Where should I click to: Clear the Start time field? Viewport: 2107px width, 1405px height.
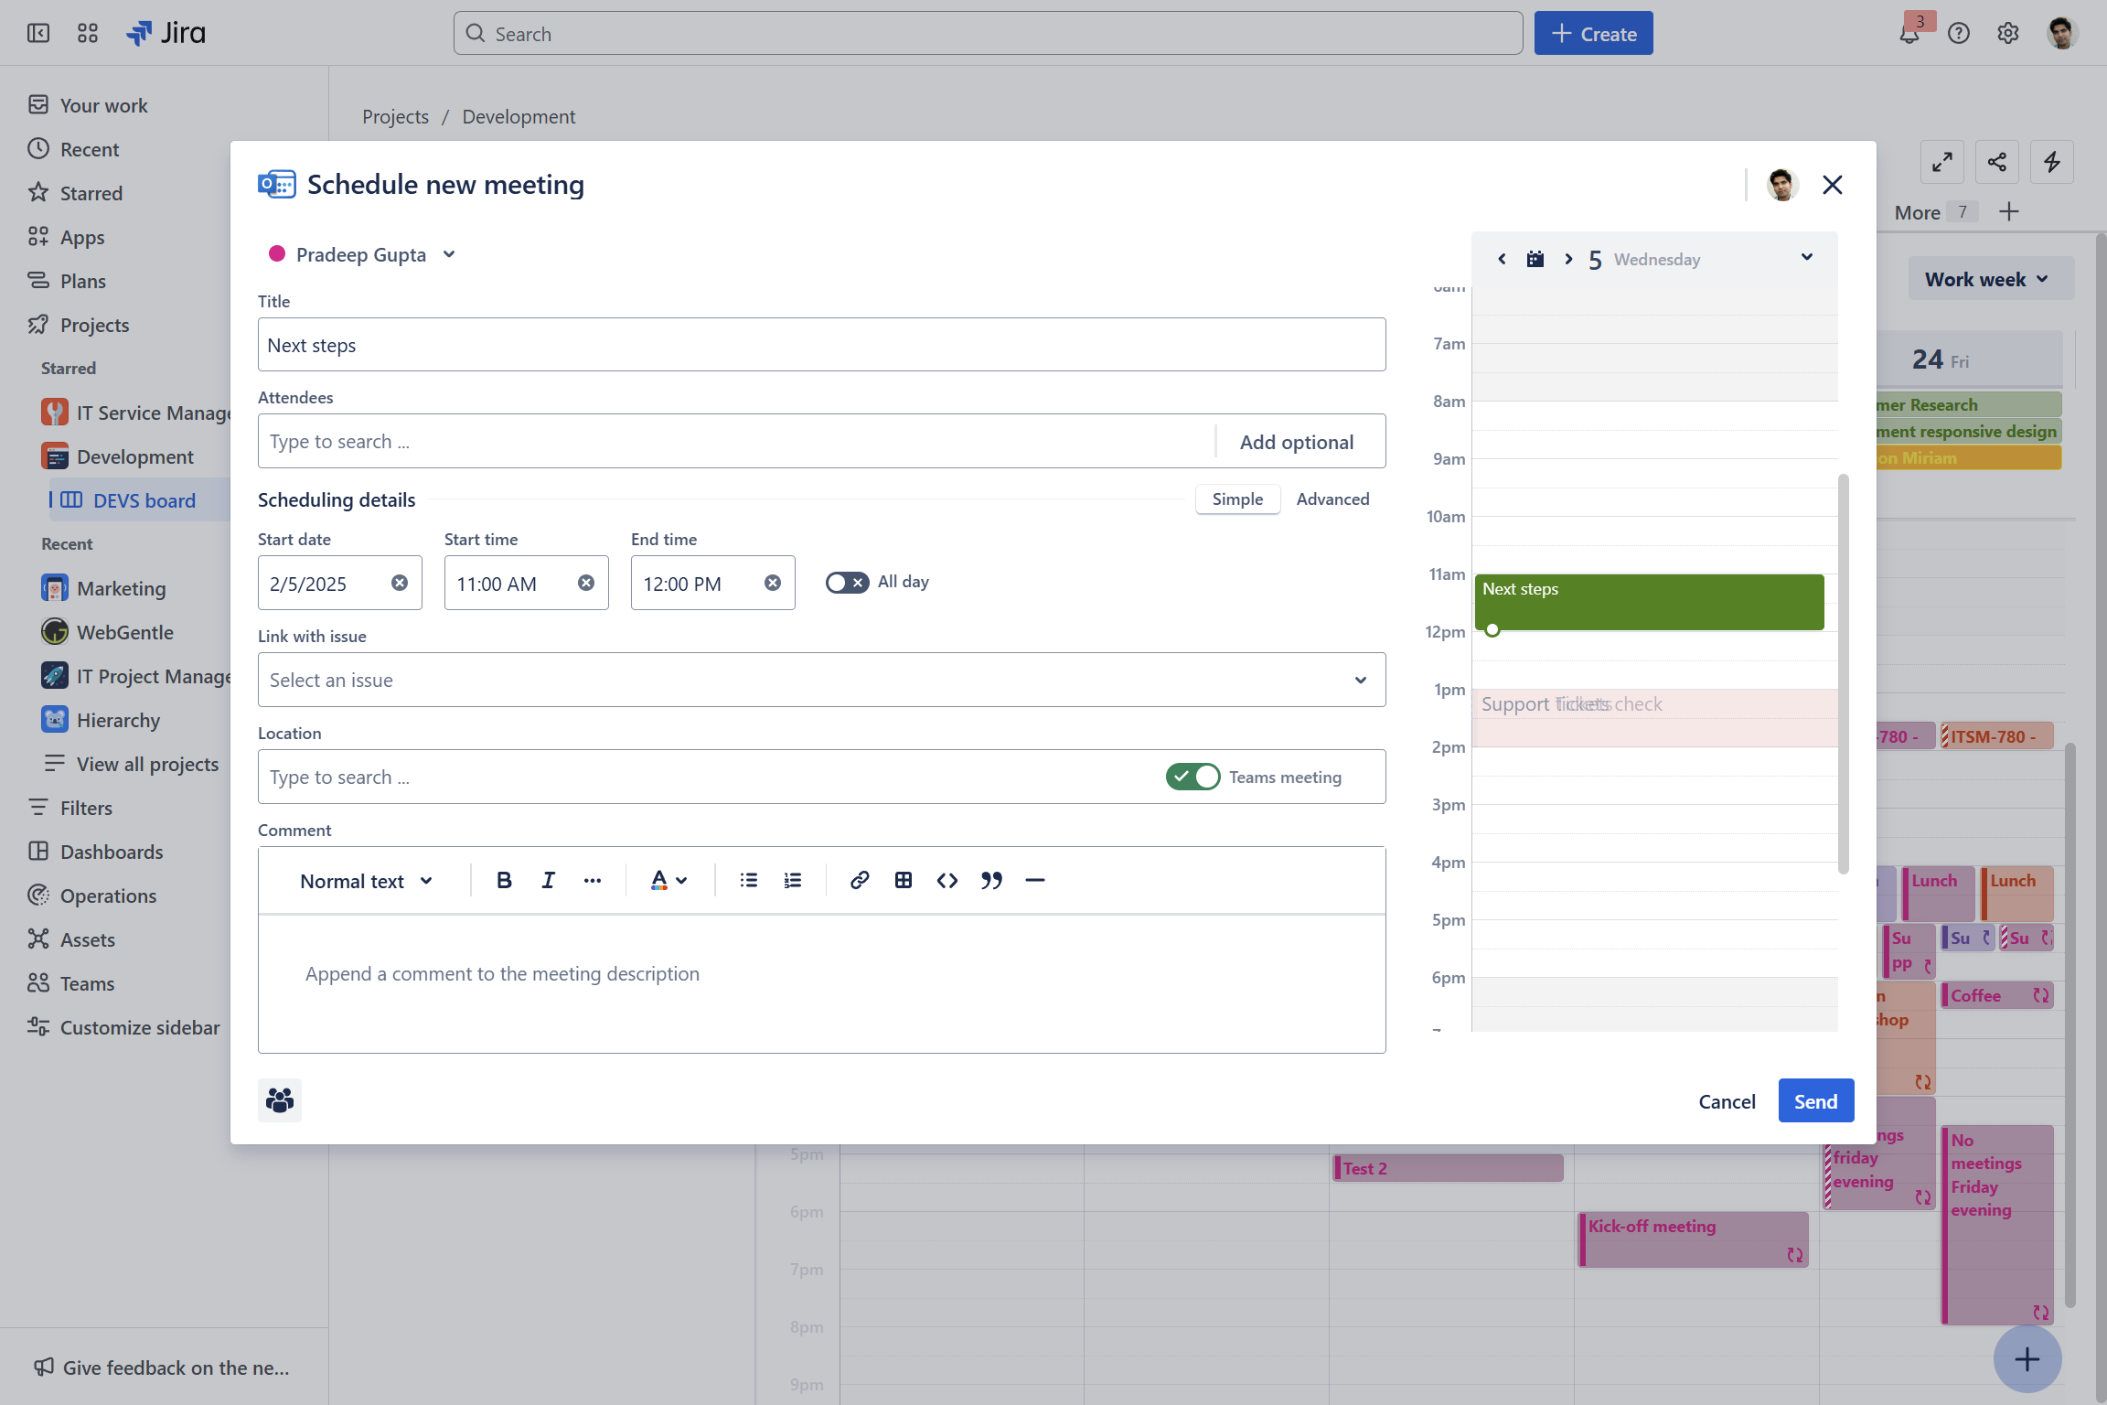(x=586, y=583)
